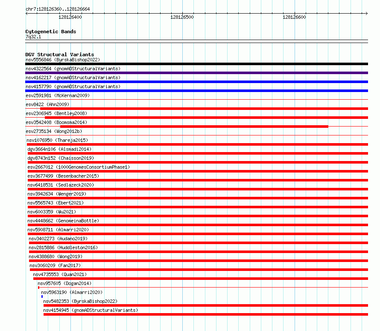
Task: Open nsv5565743 (Ebert2021) label
Action: point(56,203)
